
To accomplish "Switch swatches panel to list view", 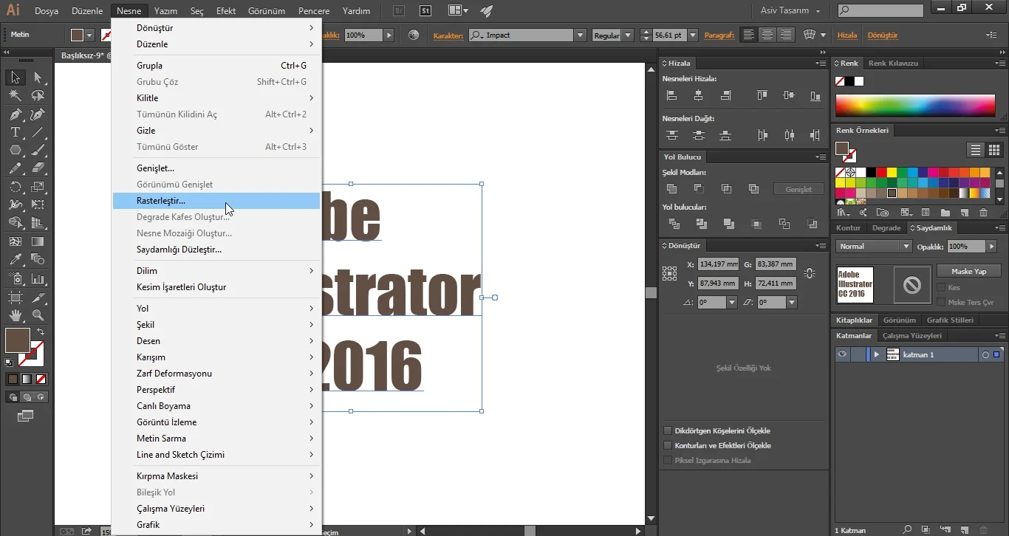I will tap(976, 150).
